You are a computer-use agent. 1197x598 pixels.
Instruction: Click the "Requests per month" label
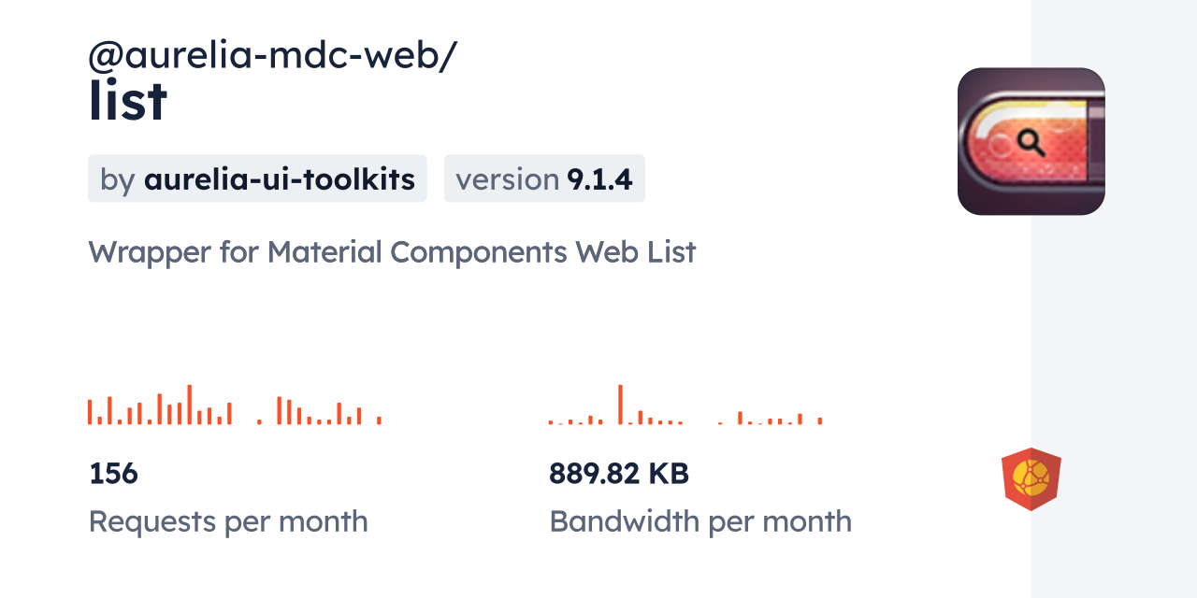coord(228,521)
